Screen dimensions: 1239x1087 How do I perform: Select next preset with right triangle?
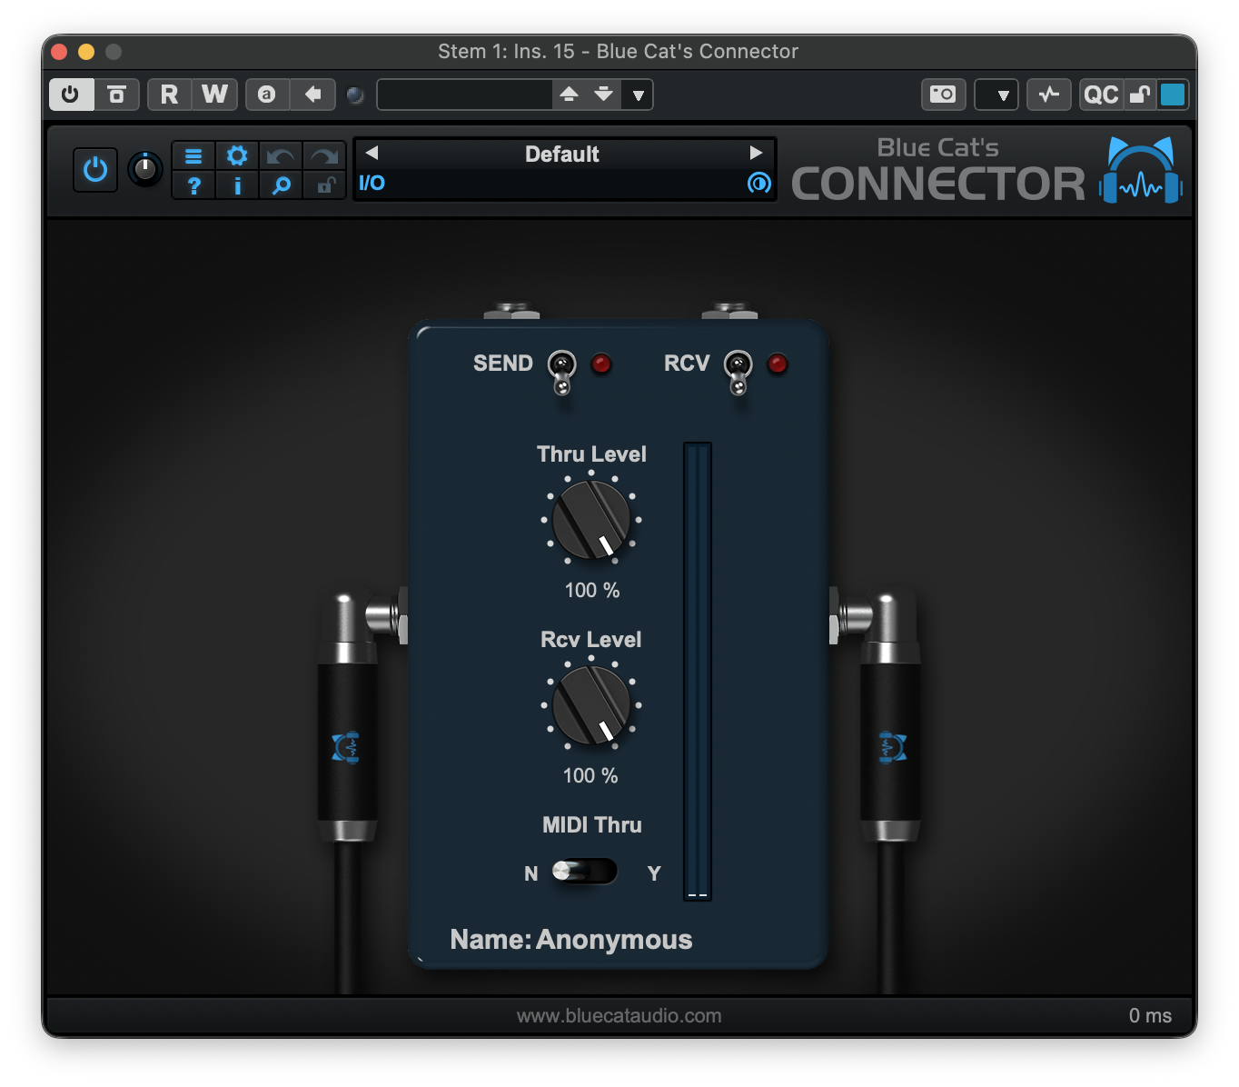(756, 153)
